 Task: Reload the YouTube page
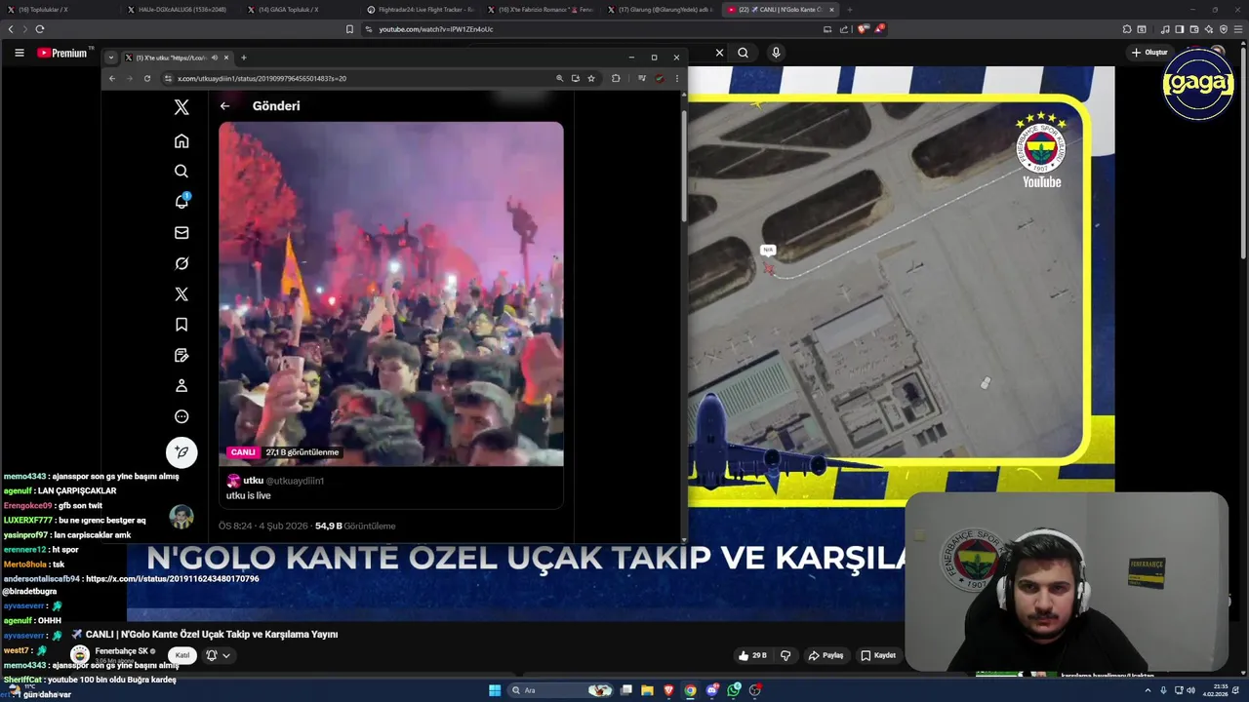[x=40, y=29]
